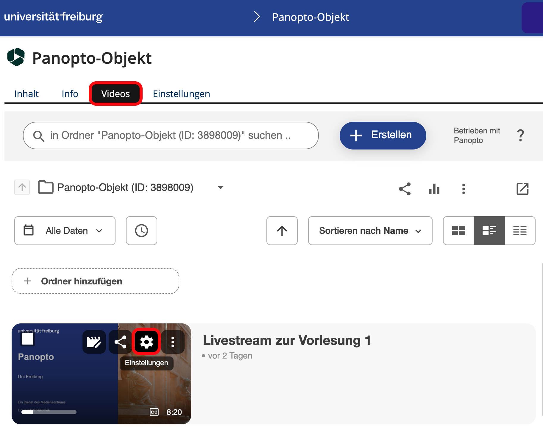This screenshot has width=543, height=433.
Task: Click Betrieben mit Panopto text
Action: (x=477, y=135)
